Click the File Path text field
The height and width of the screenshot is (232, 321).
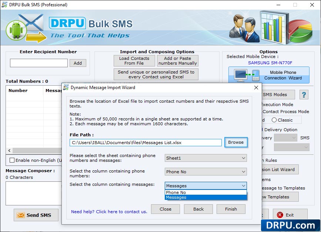tap(146, 143)
